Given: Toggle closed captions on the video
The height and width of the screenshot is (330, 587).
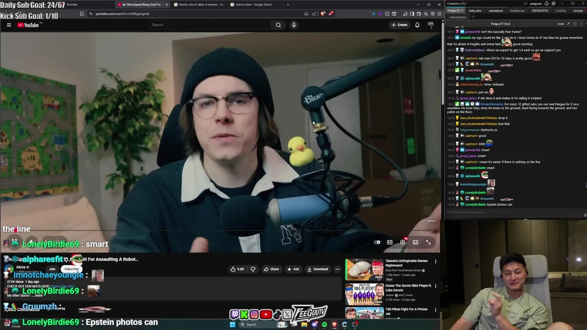Looking at the screenshot, I should (x=390, y=242).
